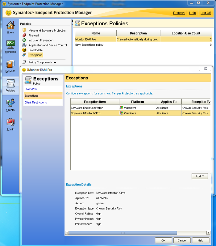Click the Exceptions policy arrow icon

[24, 55]
